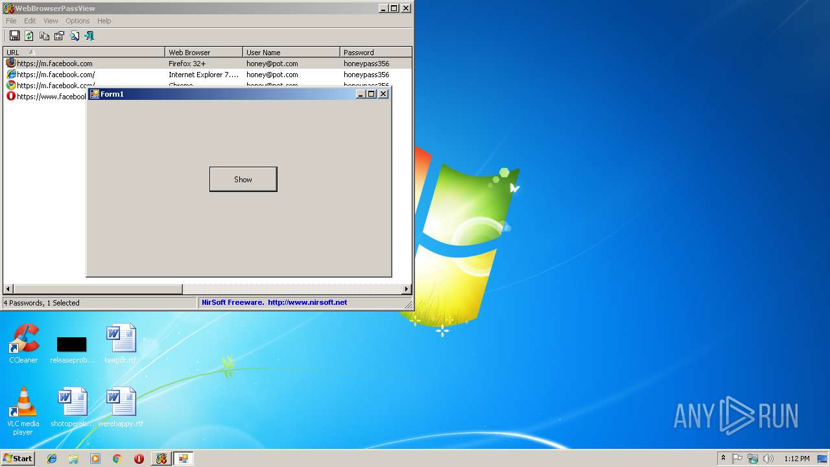
Task: Switch to the WebBrowserPassView taskbar button
Action: point(161,459)
